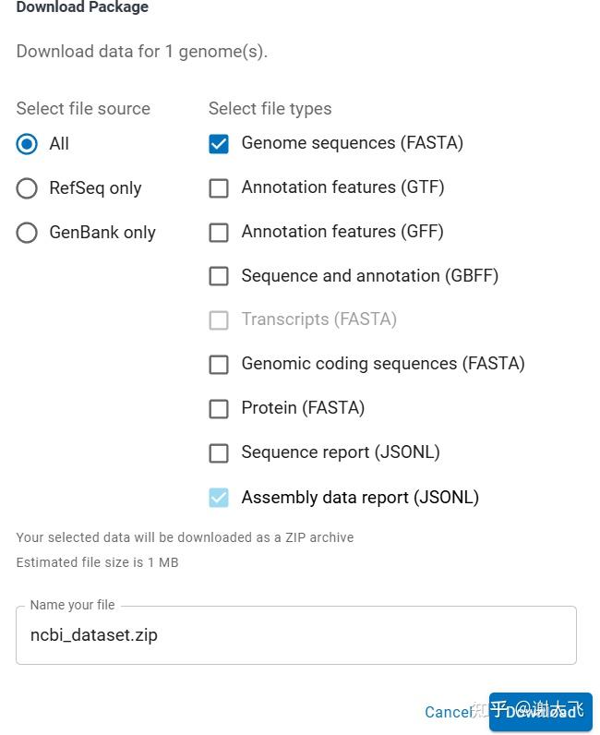The image size is (600, 735).
Task: Click the RefSeq only label text
Action: click(x=95, y=188)
